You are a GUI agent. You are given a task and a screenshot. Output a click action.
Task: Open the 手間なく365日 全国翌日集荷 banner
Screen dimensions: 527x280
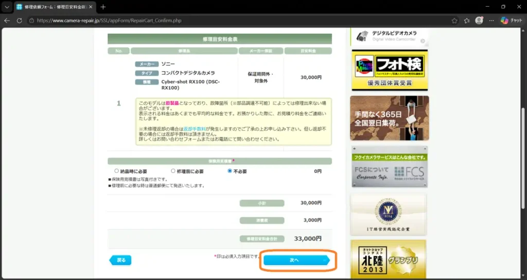pyautogui.click(x=390, y=118)
